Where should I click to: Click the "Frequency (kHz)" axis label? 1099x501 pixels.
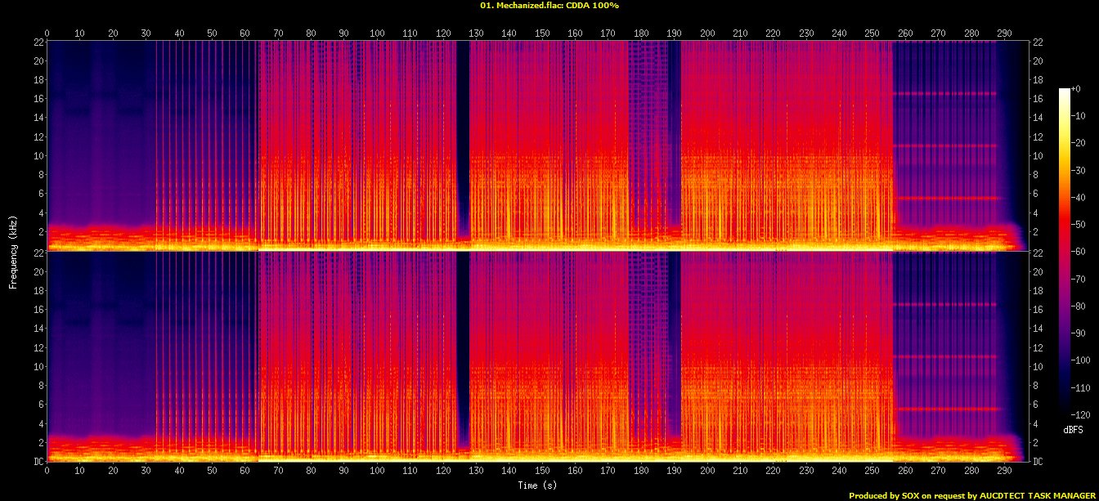[13, 251]
